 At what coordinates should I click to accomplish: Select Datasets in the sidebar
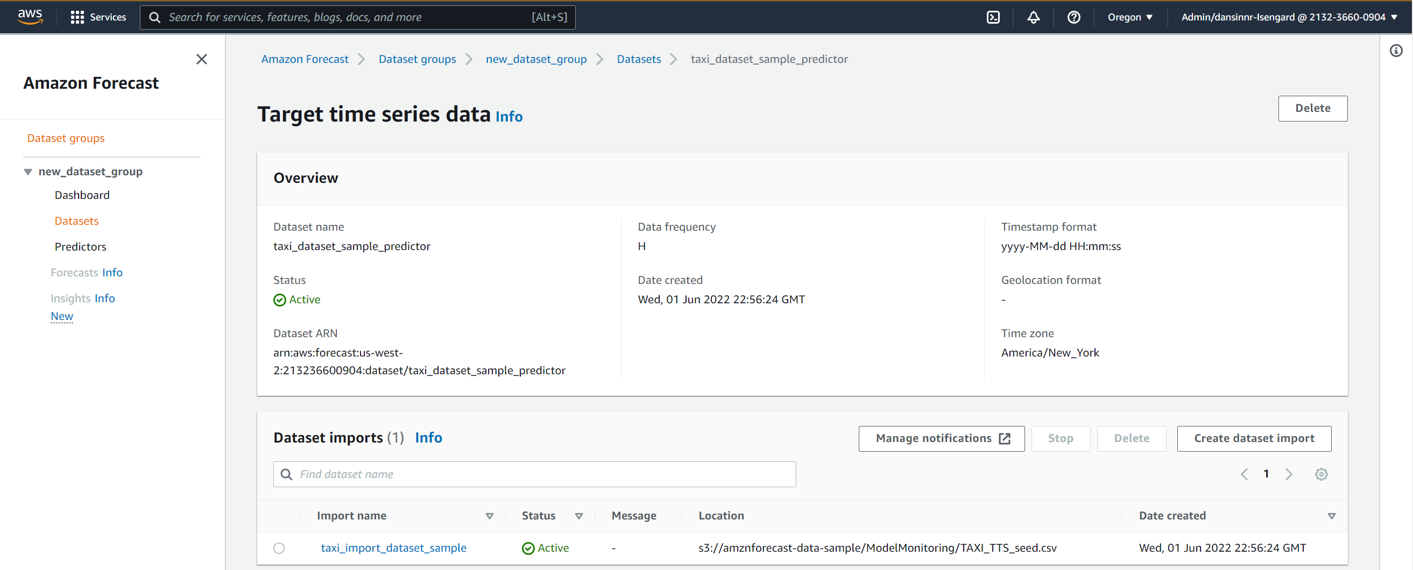(x=77, y=221)
